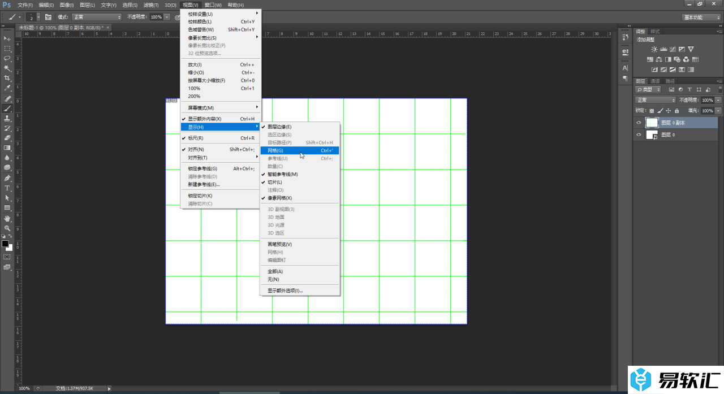Switch to the 样式 tab

655,31
